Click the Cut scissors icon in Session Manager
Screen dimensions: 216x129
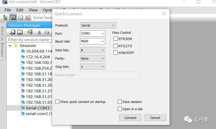coord(39,32)
